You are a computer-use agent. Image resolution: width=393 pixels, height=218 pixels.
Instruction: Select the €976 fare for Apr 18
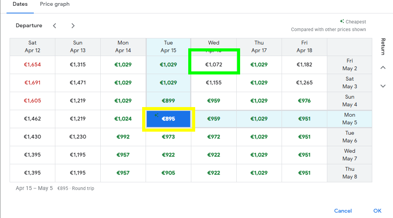click(305, 101)
